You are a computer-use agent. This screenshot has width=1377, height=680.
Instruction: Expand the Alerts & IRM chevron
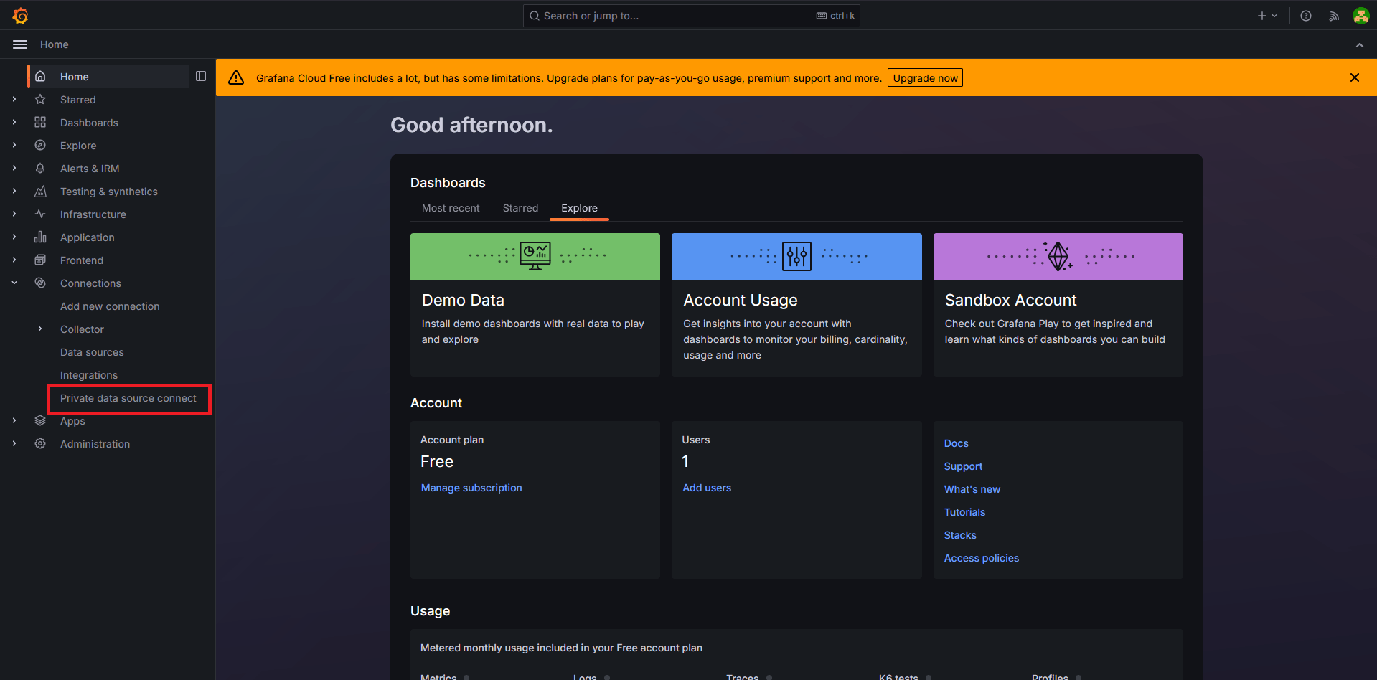(x=14, y=168)
